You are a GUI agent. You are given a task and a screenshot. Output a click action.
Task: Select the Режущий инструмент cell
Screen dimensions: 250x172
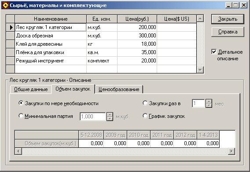51,61
